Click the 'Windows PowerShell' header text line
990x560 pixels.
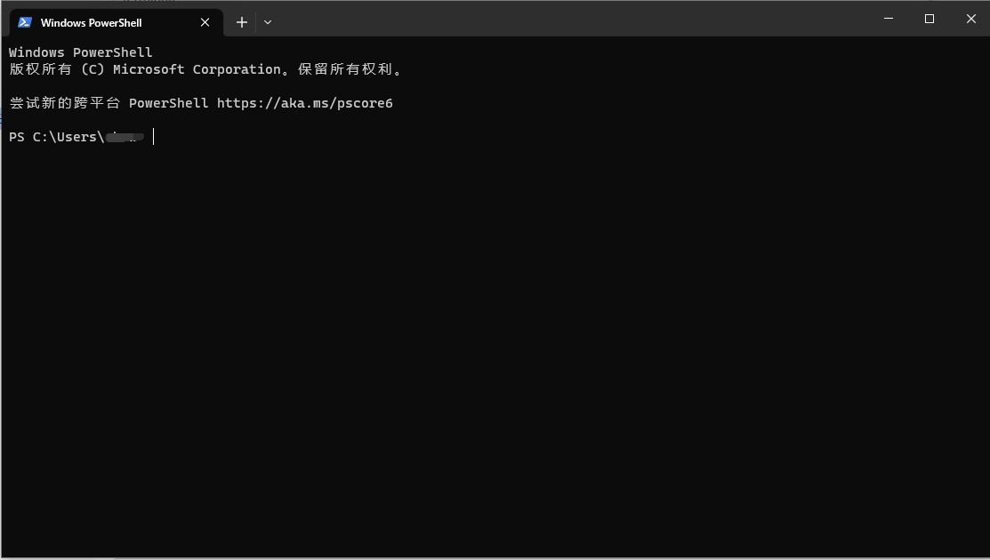[x=81, y=52]
